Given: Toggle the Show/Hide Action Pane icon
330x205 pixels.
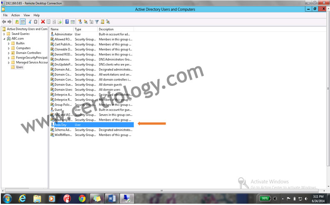Looking at the screenshot, I should point(72,22).
